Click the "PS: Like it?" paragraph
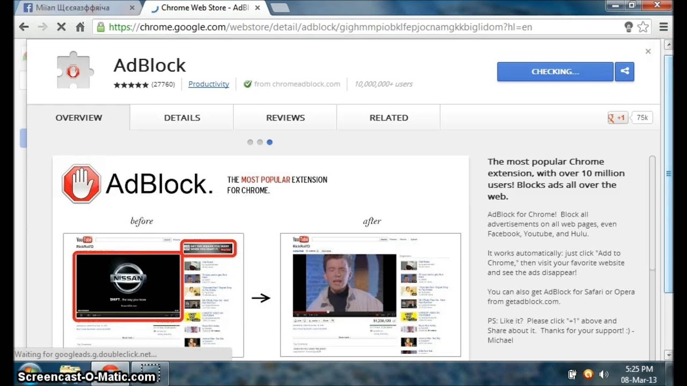The width and height of the screenshot is (687, 386). coord(561,330)
